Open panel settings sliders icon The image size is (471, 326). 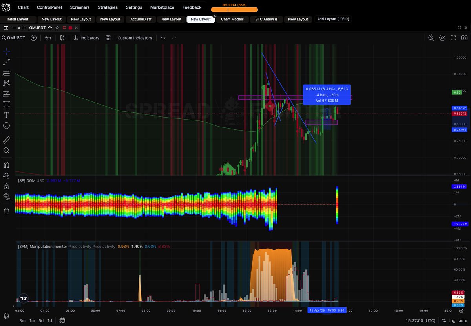5,28
